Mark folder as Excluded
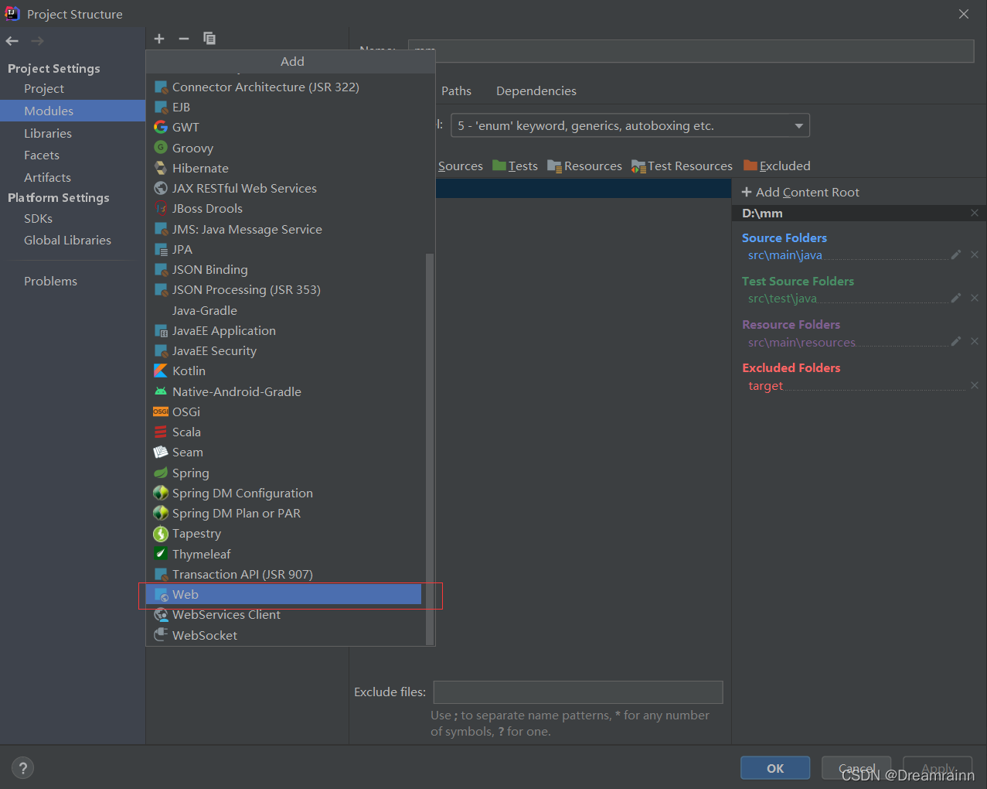 (x=777, y=166)
